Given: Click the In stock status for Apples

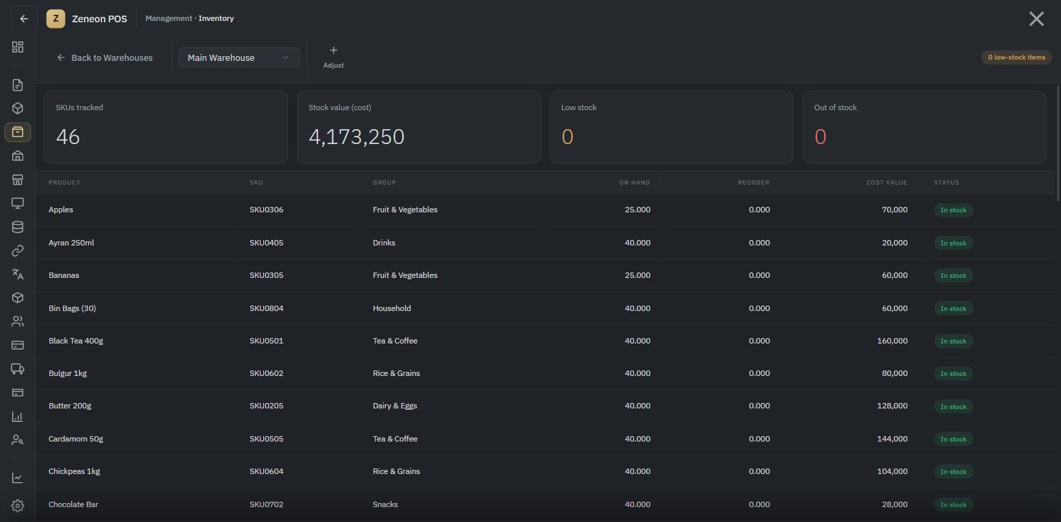Looking at the screenshot, I should click(x=953, y=210).
